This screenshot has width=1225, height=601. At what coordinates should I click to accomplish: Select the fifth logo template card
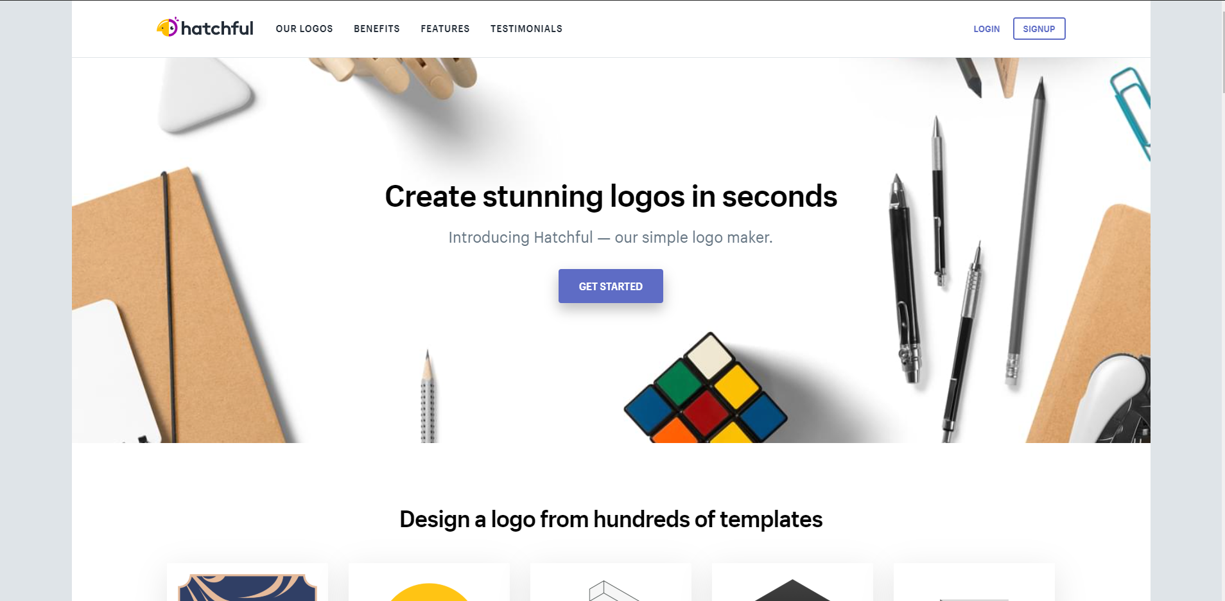point(974,582)
